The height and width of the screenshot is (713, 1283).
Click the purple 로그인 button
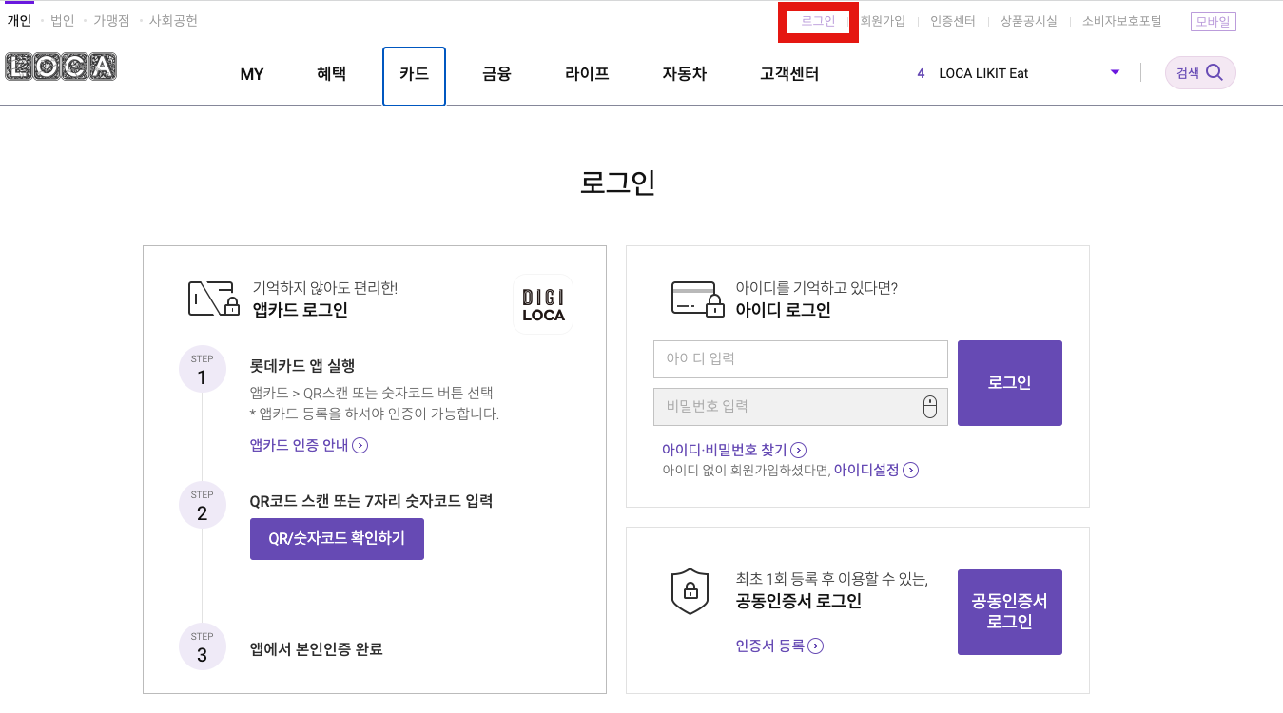pyautogui.click(x=1009, y=383)
